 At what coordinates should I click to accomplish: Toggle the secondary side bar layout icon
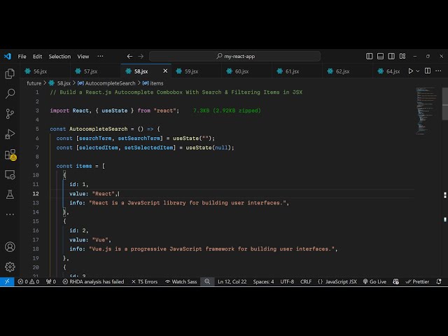(x=391, y=56)
